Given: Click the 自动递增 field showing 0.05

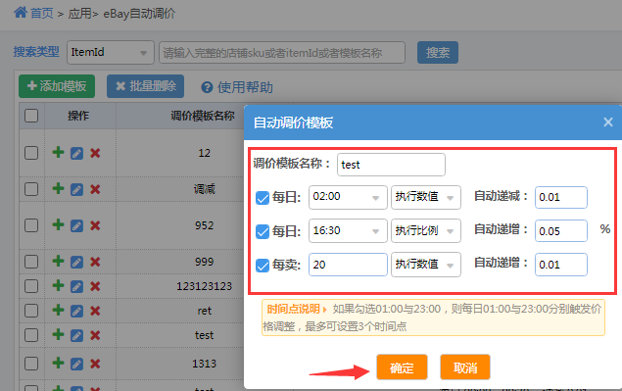Looking at the screenshot, I should pos(561,230).
